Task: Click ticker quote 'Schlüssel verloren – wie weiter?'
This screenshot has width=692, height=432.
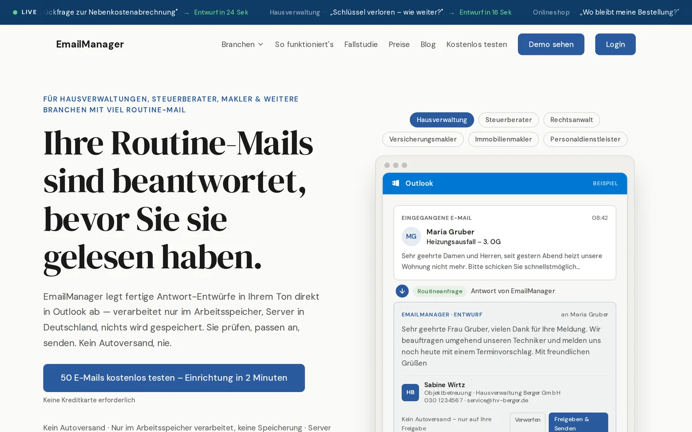Action: 387,12
